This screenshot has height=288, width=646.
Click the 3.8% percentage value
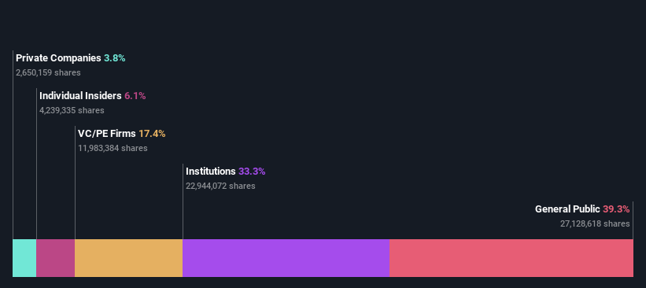pyautogui.click(x=115, y=58)
